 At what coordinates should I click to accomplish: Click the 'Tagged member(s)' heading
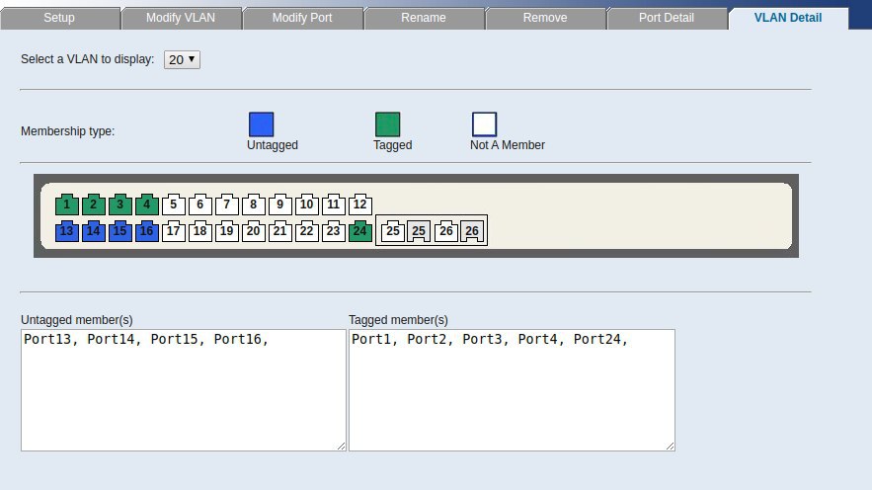pos(398,320)
